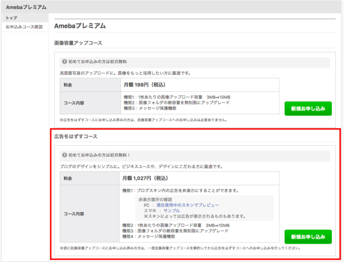Select the 月額 1,027円（税込） price text
Image resolution: width=344 pixels, height=262 pixels.
[145, 178]
